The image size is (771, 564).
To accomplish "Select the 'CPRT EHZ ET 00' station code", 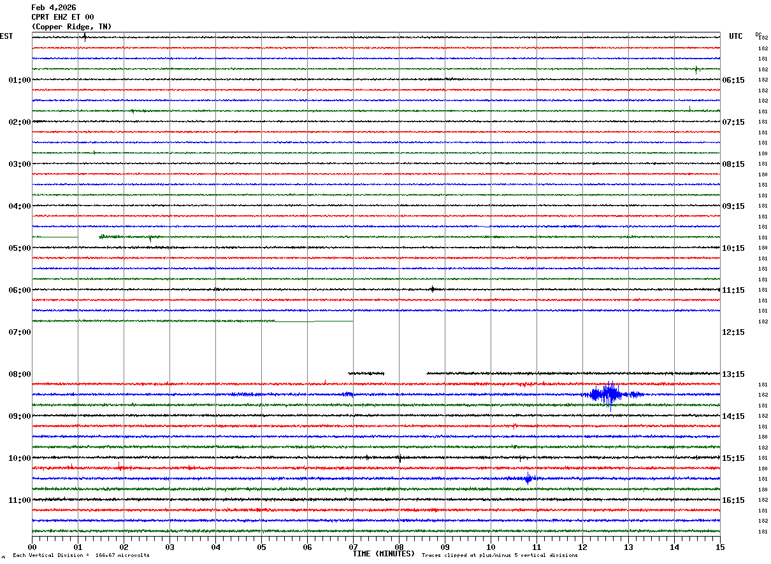I will 62,17.
